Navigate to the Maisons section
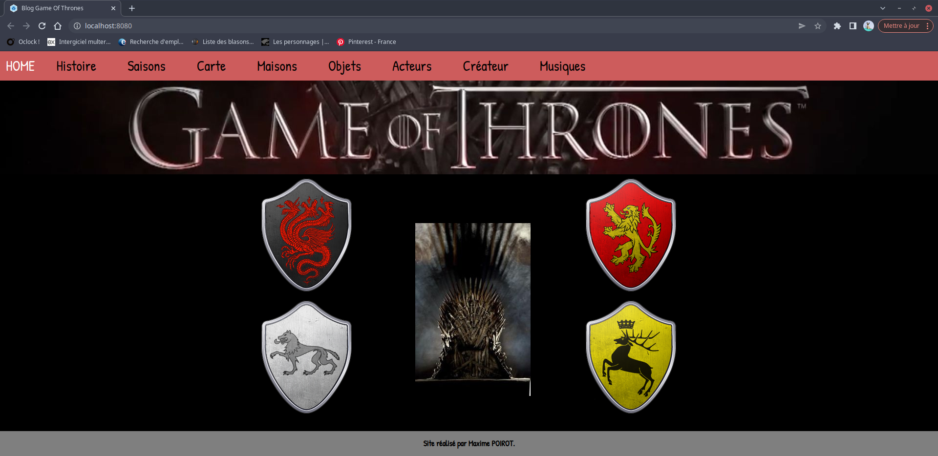The image size is (938, 456). pyautogui.click(x=277, y=66)
